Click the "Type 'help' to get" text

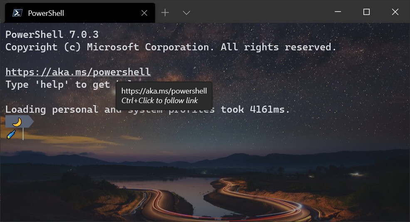coord(57,85)
